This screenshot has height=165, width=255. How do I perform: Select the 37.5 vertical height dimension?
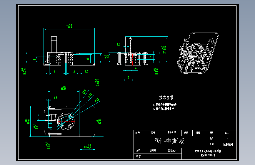(x=165, y=50)
